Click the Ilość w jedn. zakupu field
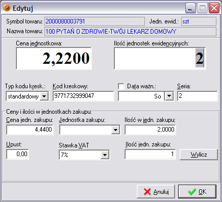222x202 pixels. [x=150, y=130]
